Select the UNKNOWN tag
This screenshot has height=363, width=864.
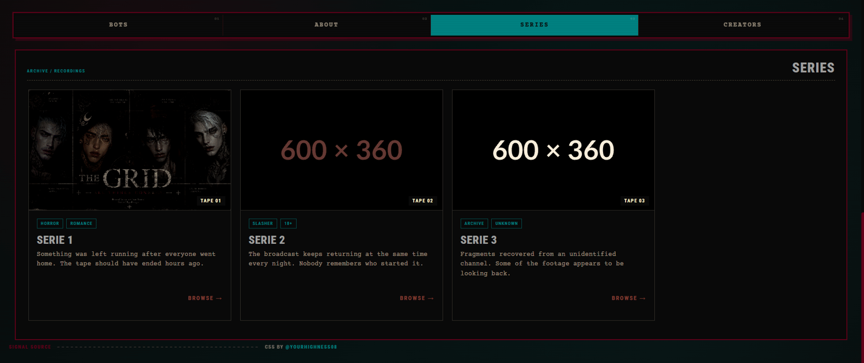pyautogui.click(x=506, y=224)
